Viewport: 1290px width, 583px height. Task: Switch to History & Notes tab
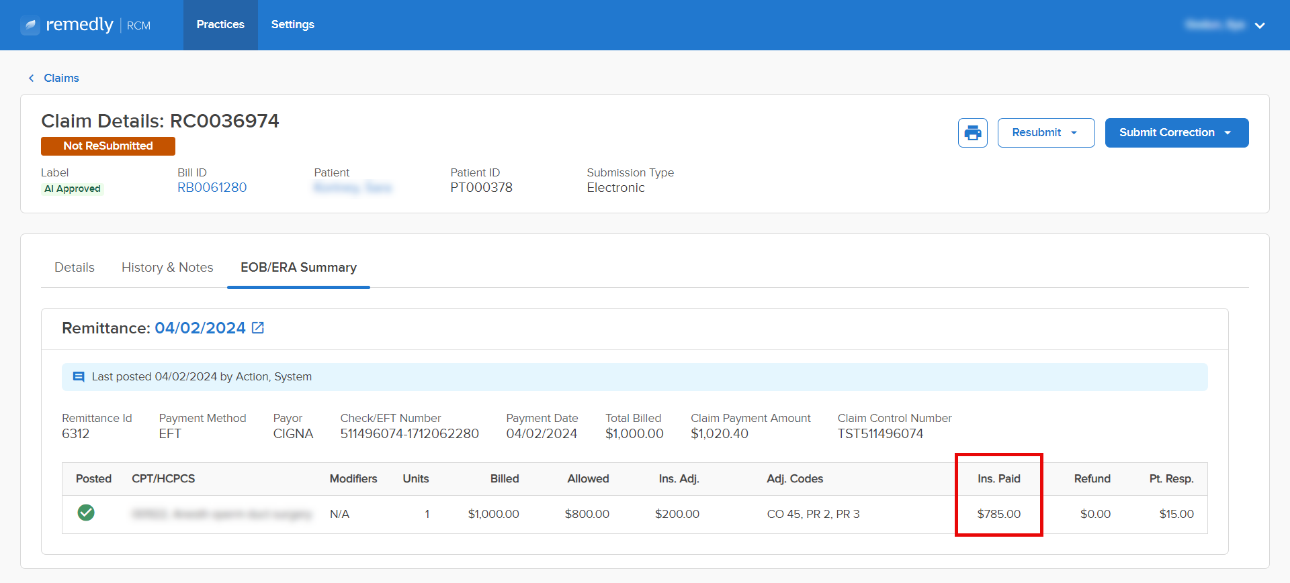(x=167, y=268)
